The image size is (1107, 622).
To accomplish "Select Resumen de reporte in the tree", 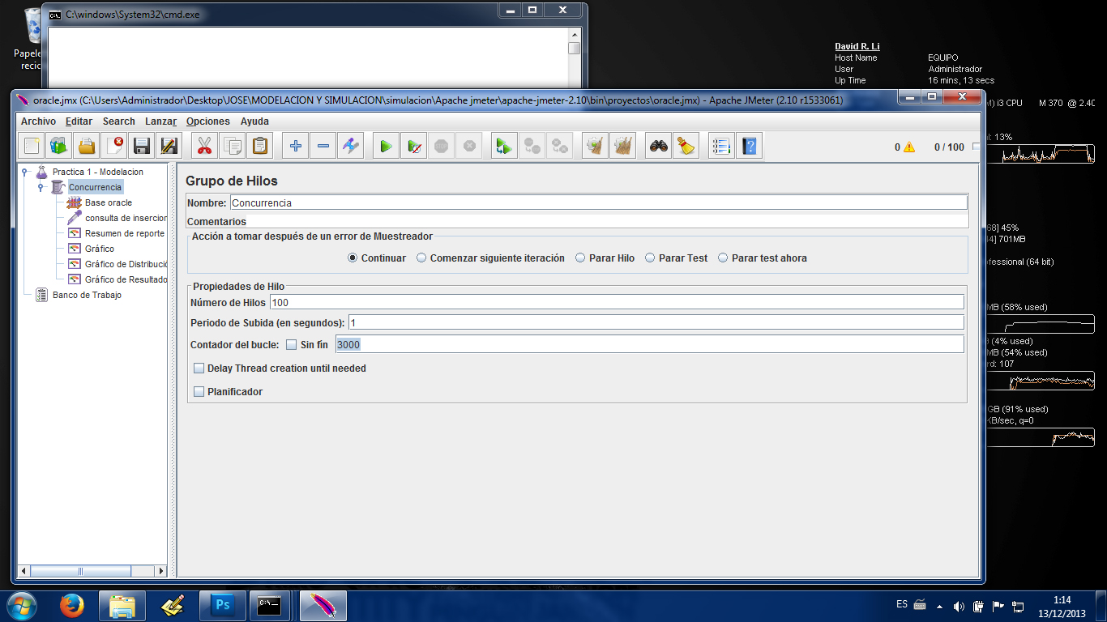I will point(124,233).
